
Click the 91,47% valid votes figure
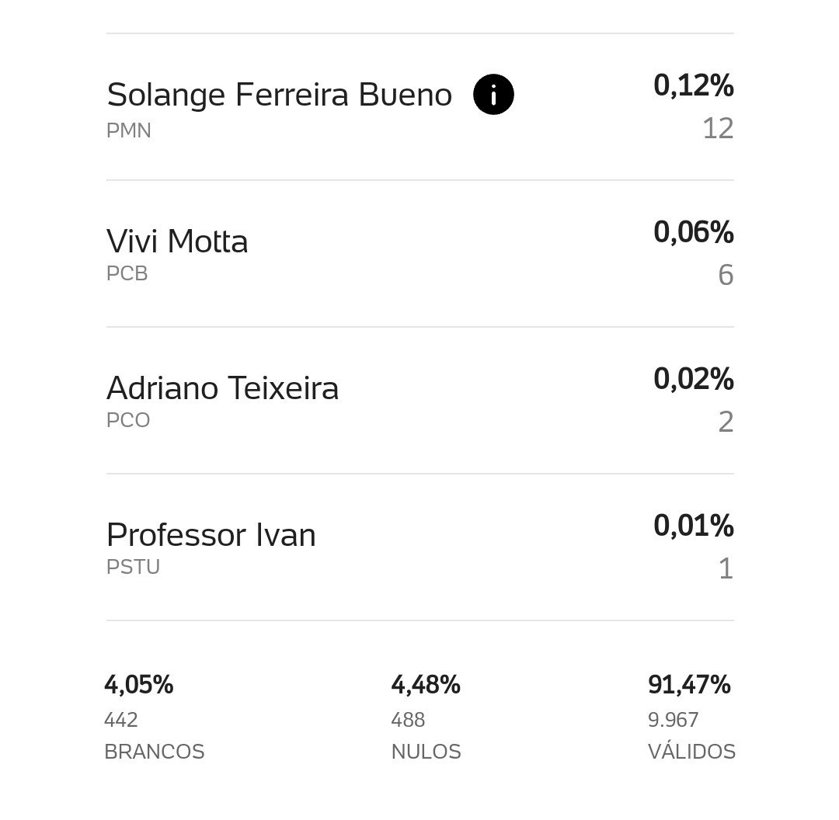[x=689, y=685]
